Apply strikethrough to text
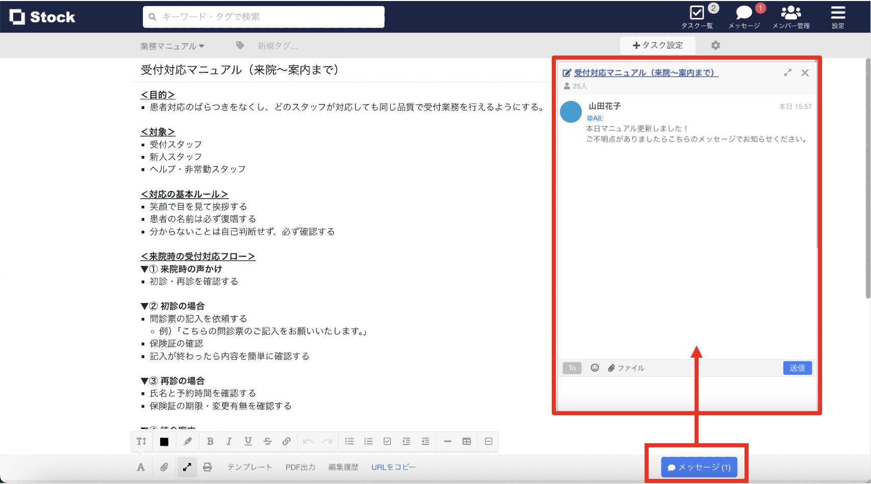 (267, 441)
